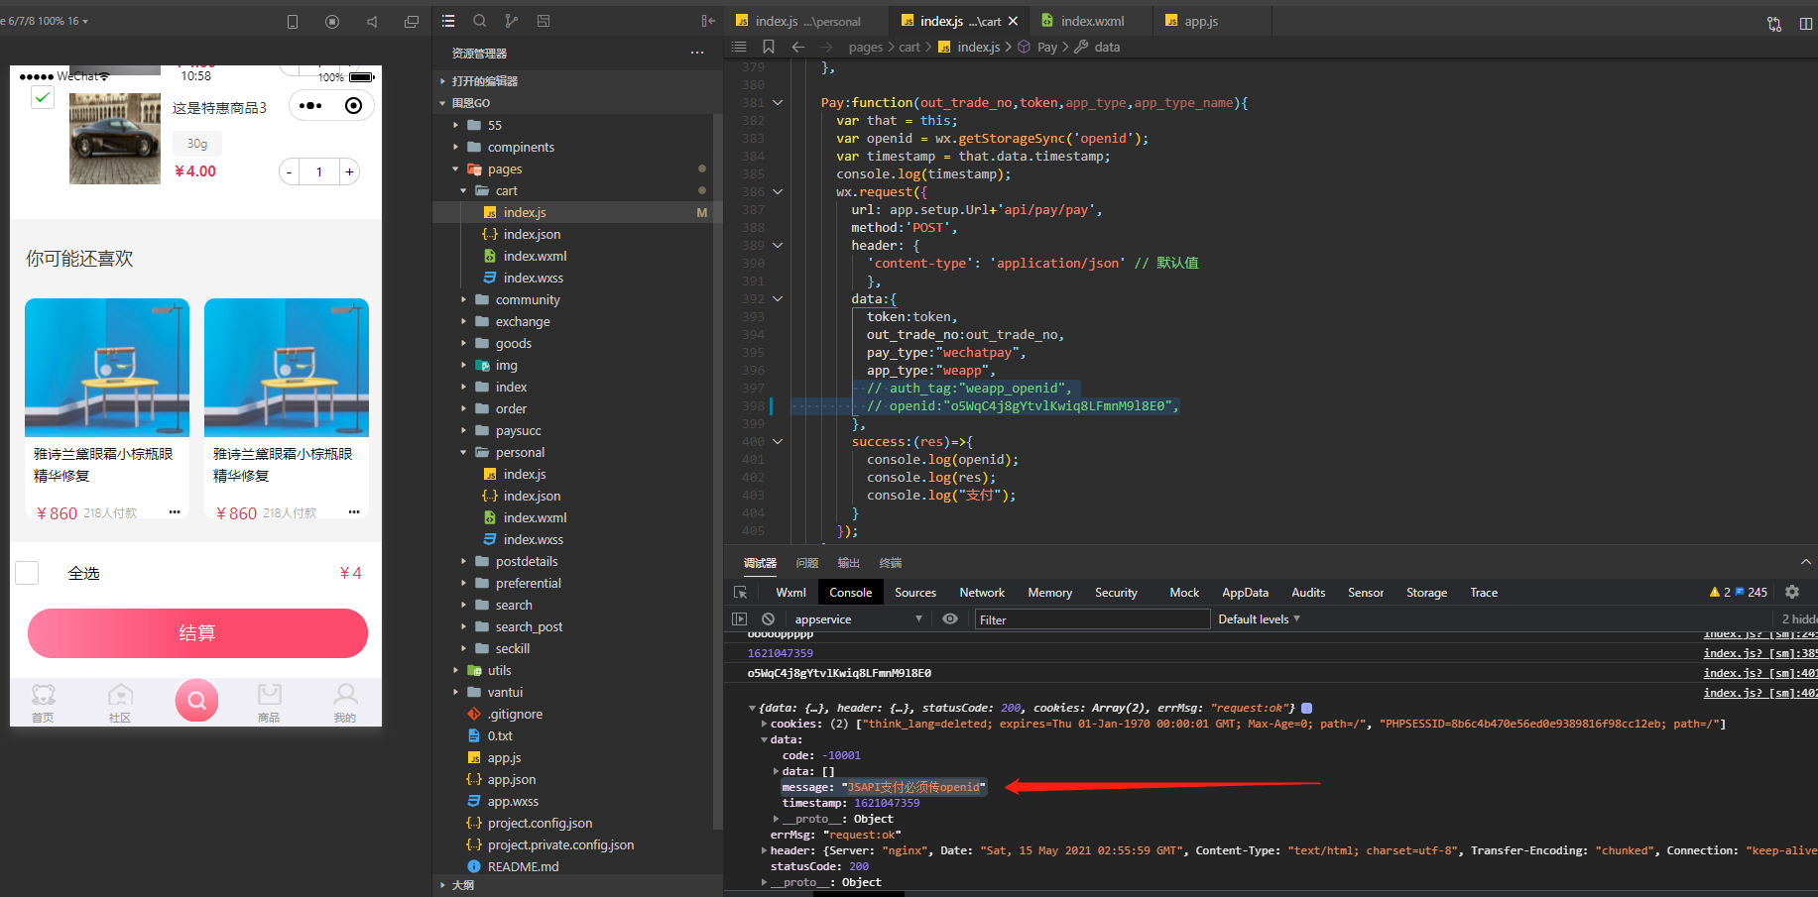Switch to the Network tab
Image resolution: width=1818 pixels, height=897 pixels.
pos(982,593)
